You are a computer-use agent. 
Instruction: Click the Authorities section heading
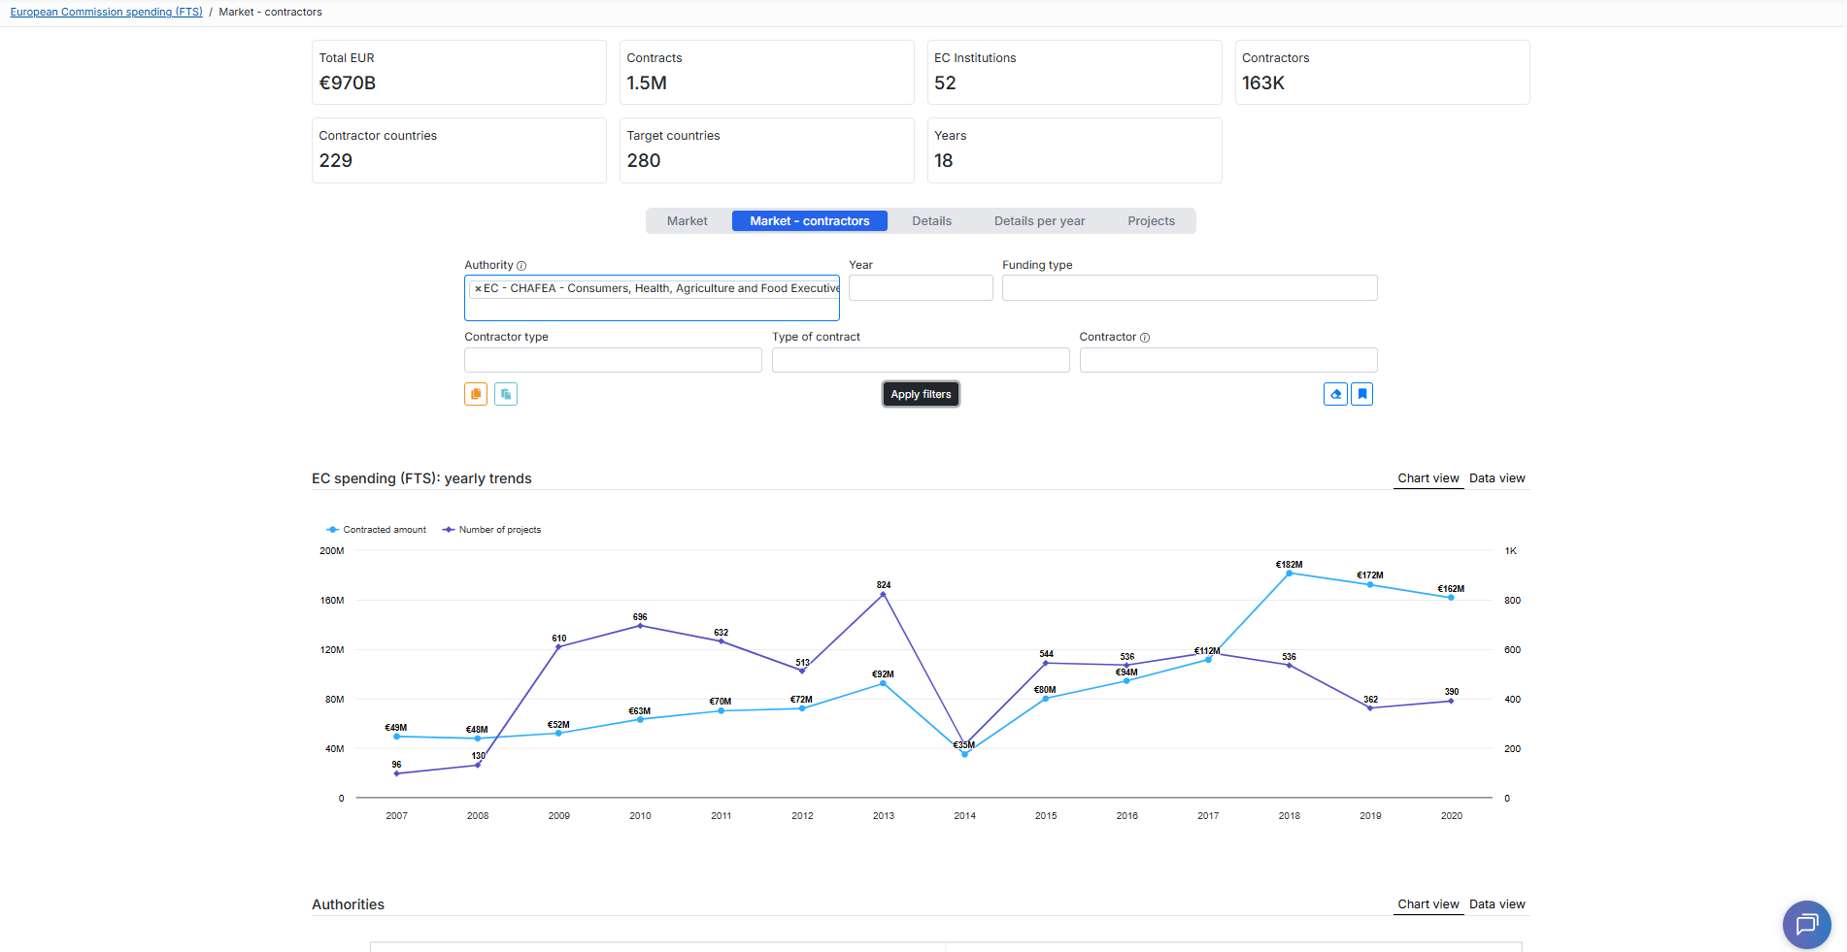(348, 904)
